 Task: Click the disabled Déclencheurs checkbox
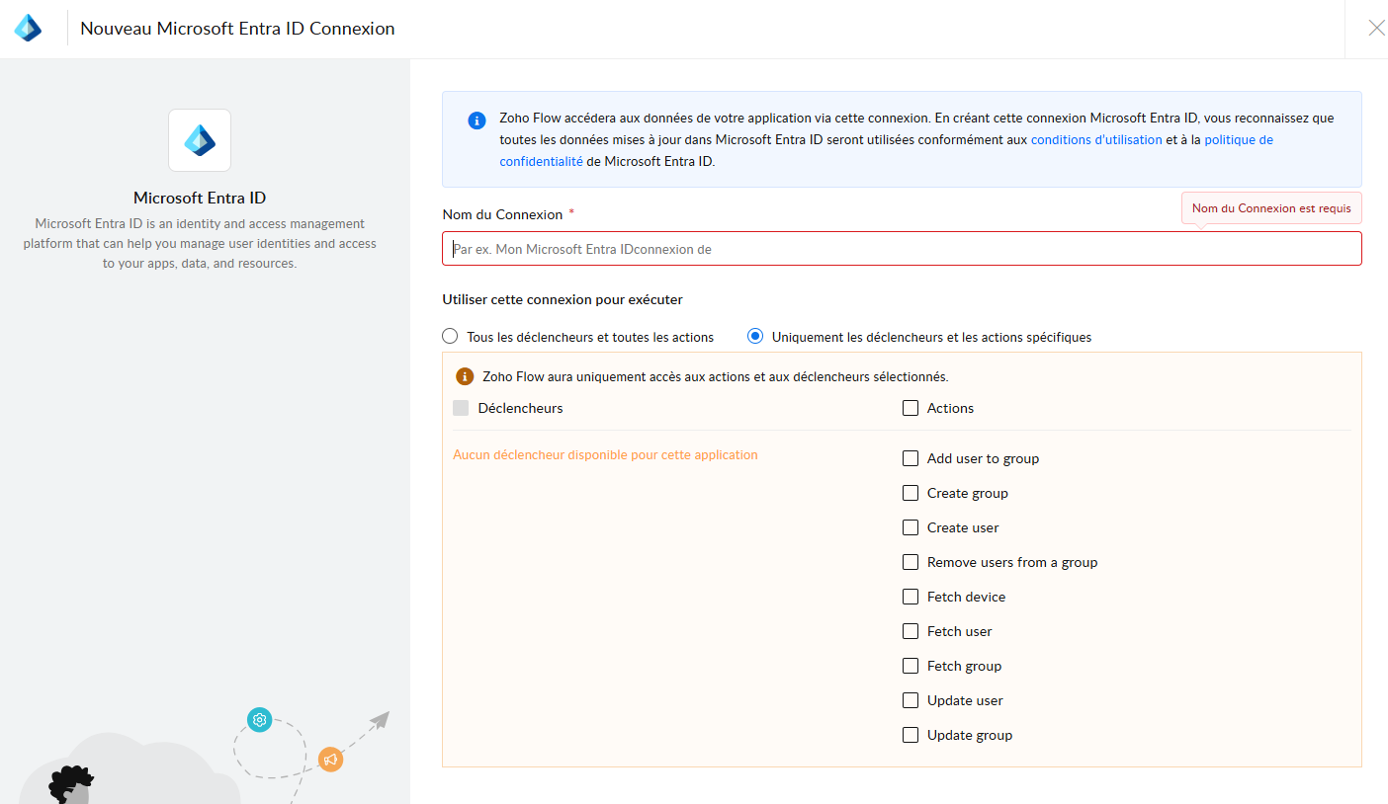coord(461,408)
